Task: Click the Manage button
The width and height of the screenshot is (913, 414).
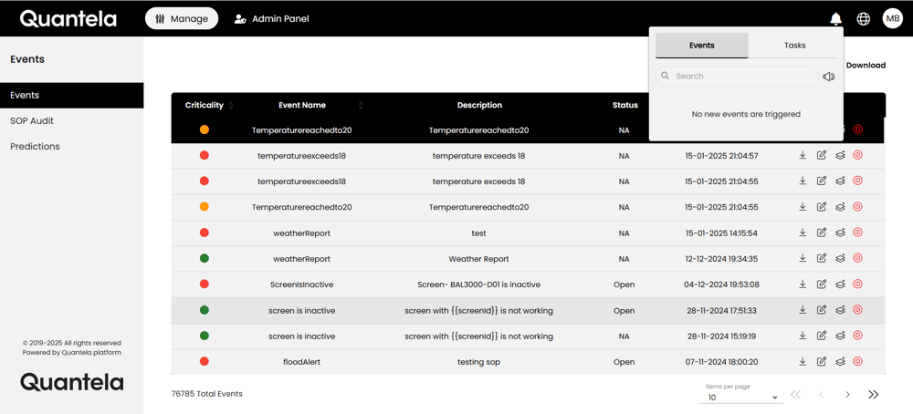Action: coord(182,18)
